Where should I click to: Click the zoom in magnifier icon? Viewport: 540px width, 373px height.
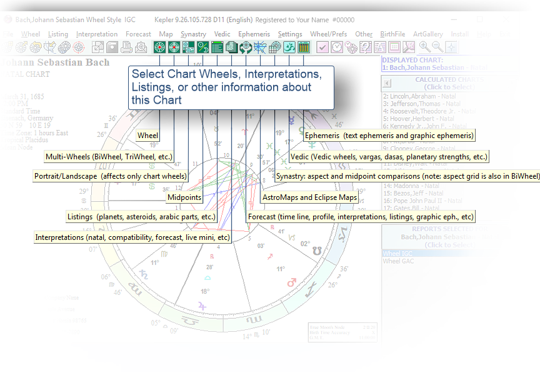(424, 47)
